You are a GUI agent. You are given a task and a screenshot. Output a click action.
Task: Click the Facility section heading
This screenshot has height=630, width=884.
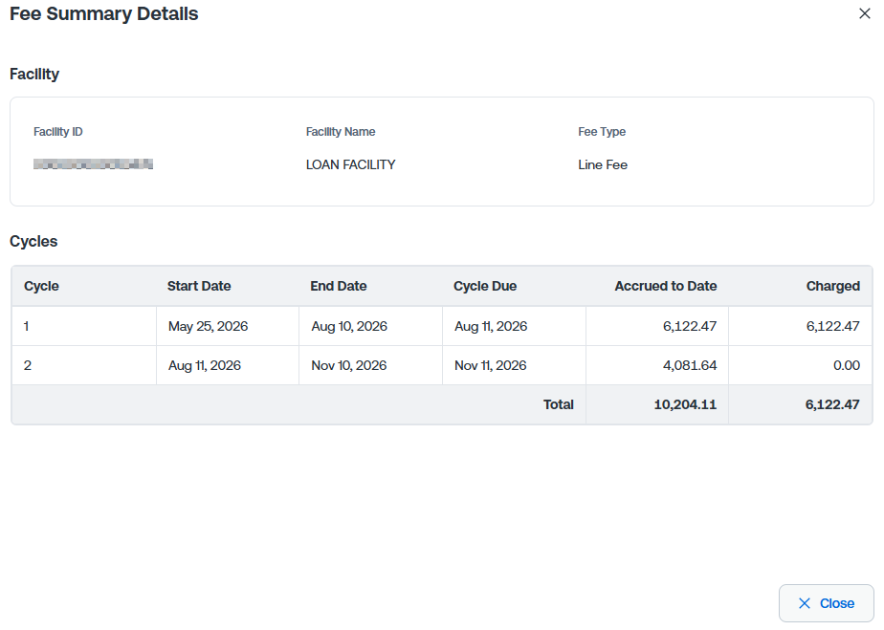pos(34,74)
